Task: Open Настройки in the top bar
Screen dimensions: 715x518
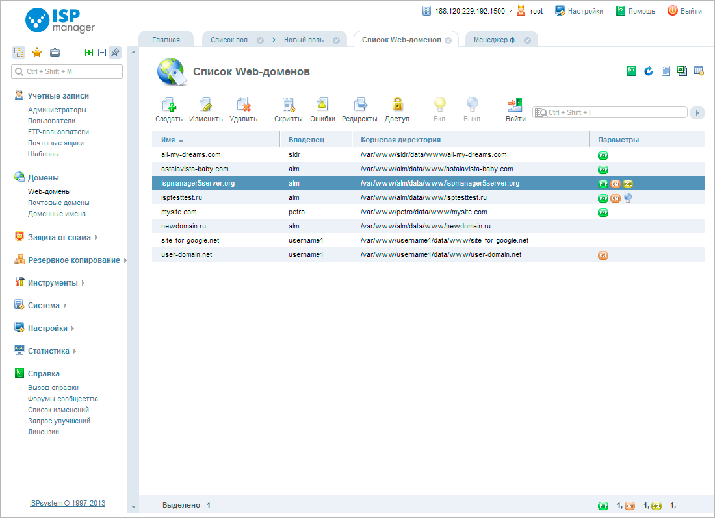Action: (579, 11)
